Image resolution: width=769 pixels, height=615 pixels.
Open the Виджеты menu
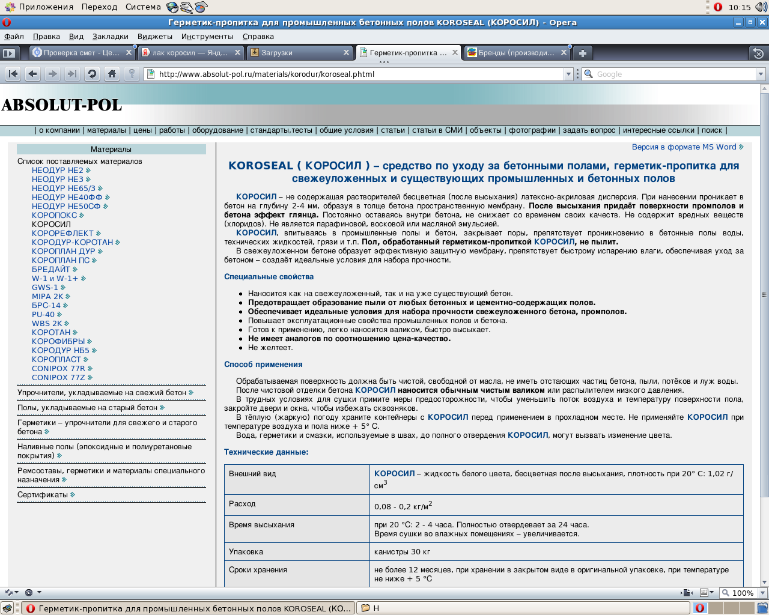pyautogui.click(x=154, y=37)
